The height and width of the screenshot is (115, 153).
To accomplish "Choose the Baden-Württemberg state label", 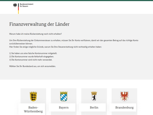I will [33, 109].
